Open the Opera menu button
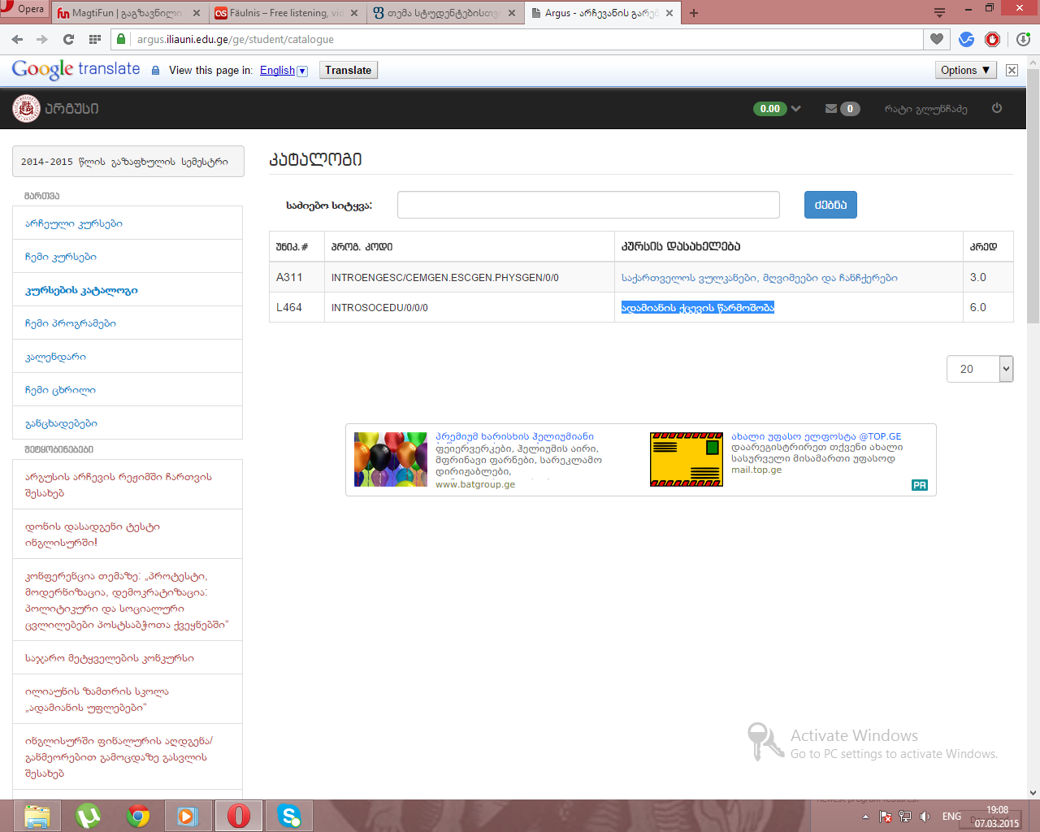 [24, 9]
